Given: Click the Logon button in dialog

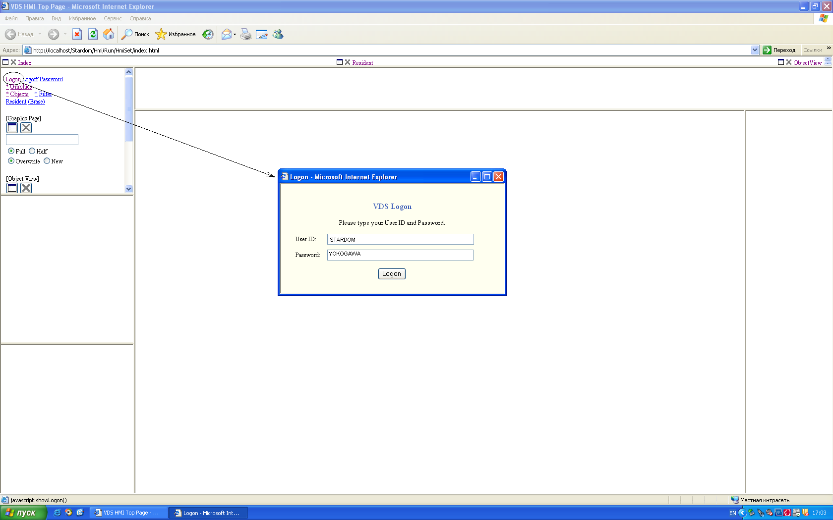Looking at the screenshot, I should (x=392, y=274).
